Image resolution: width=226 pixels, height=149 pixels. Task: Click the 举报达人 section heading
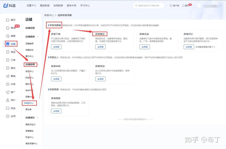[54, 58]
